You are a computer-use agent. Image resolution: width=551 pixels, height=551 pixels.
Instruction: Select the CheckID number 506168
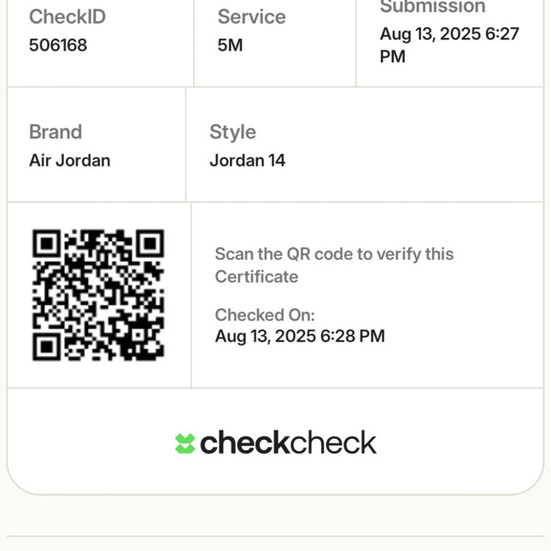click(x=58, y=45)
